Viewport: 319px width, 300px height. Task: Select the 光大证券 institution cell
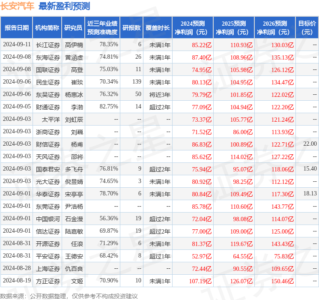point(48,181)
